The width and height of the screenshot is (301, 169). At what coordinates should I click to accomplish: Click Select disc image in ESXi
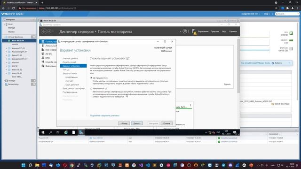[280, 104]
